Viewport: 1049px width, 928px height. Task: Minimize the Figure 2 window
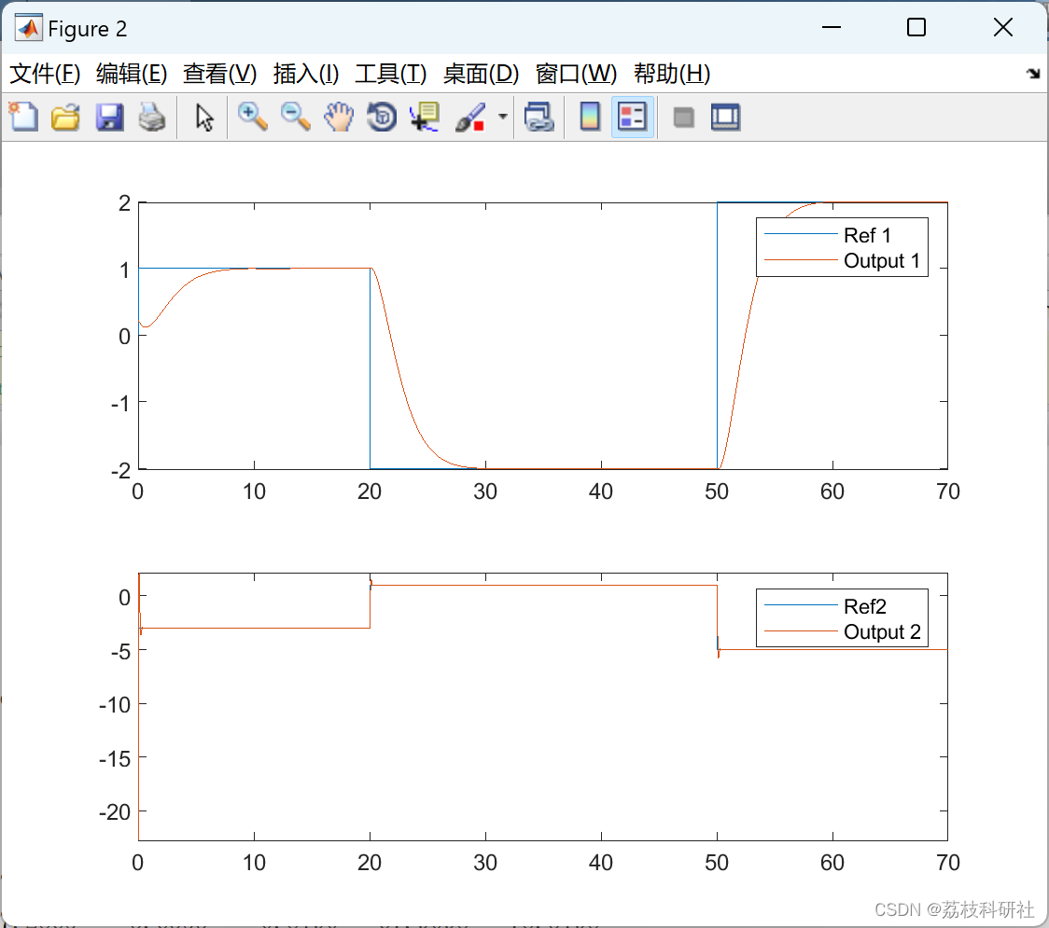click(x=831, y=27)
